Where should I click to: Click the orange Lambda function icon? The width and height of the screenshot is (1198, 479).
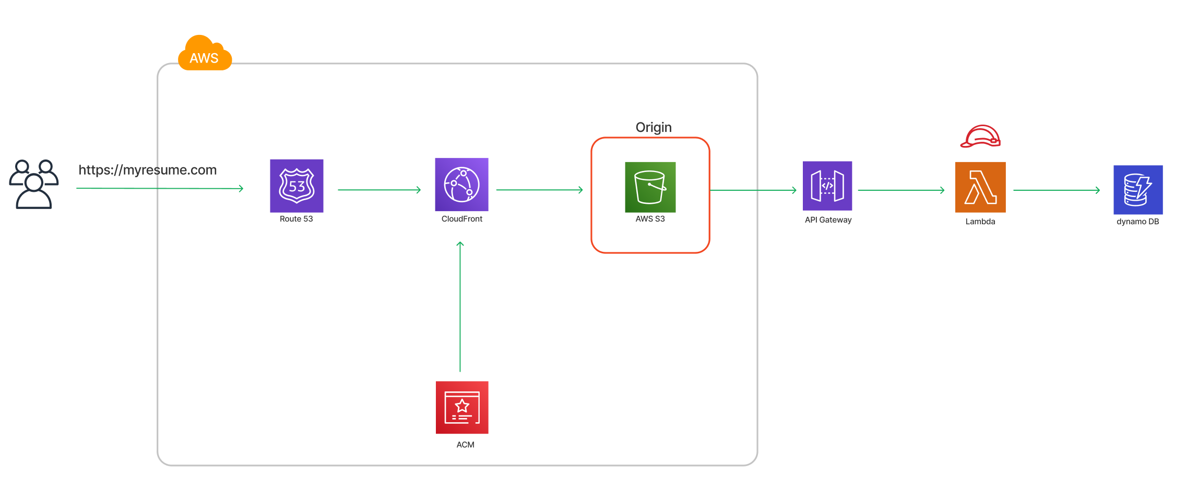980,187
